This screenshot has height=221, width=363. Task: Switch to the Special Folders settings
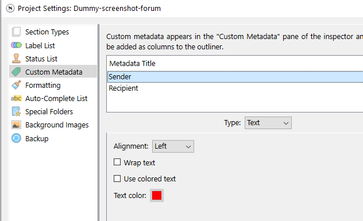[x=49, y=111]
